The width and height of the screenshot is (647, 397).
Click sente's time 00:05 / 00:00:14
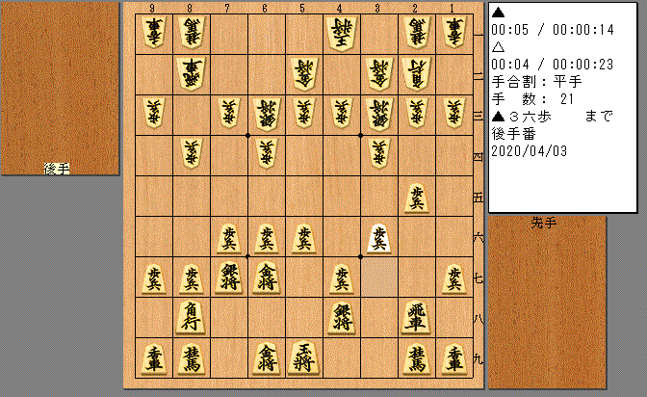click(x=553, y=30)
